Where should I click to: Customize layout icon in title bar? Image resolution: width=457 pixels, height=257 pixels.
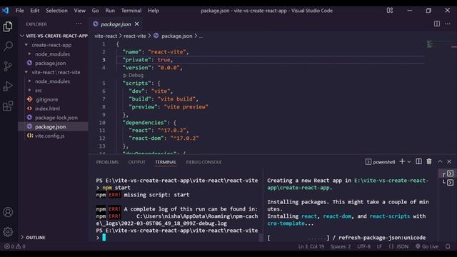click(390, 11)
